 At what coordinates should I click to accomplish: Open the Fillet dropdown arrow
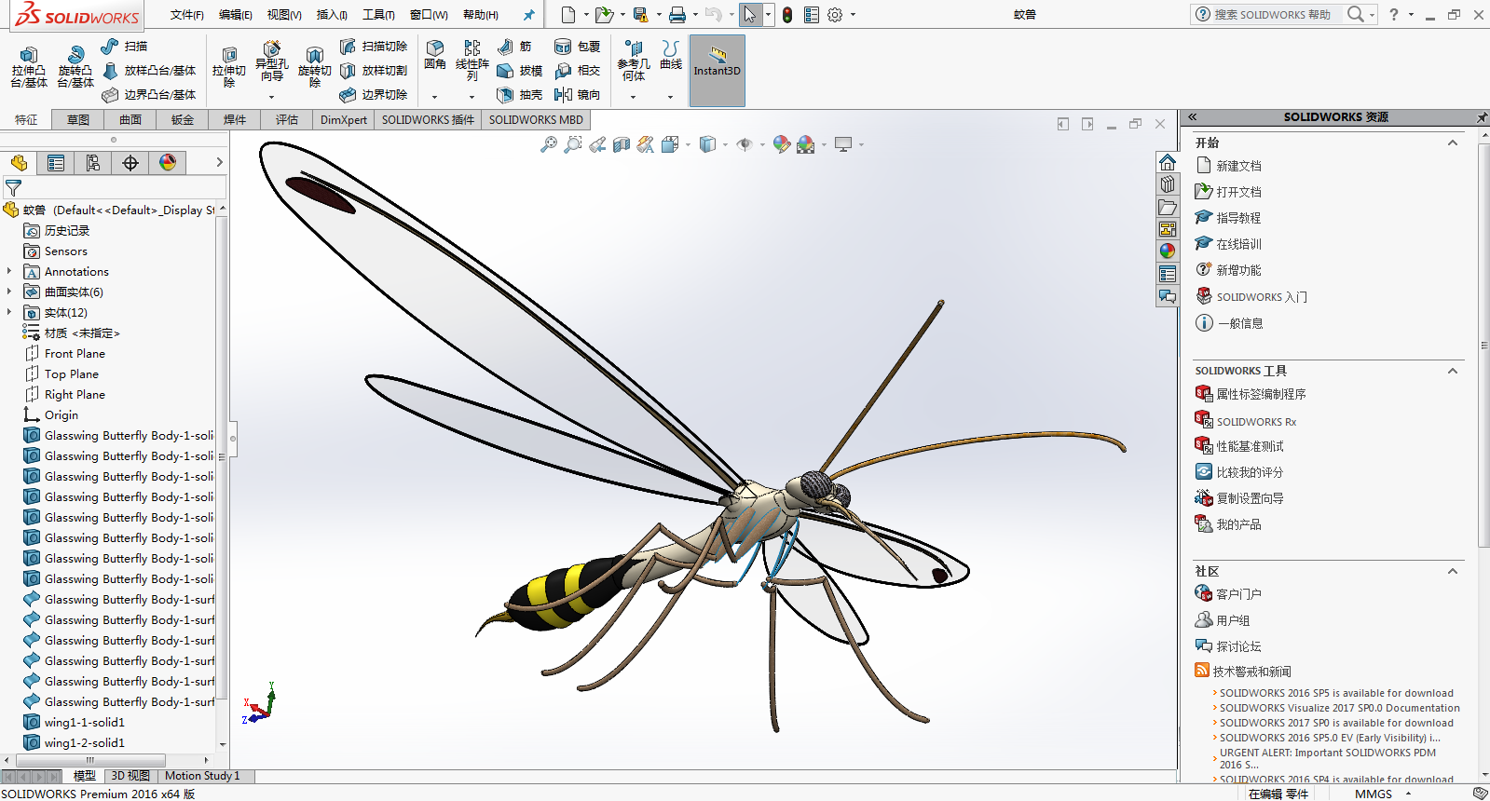(x=435, y=97)
